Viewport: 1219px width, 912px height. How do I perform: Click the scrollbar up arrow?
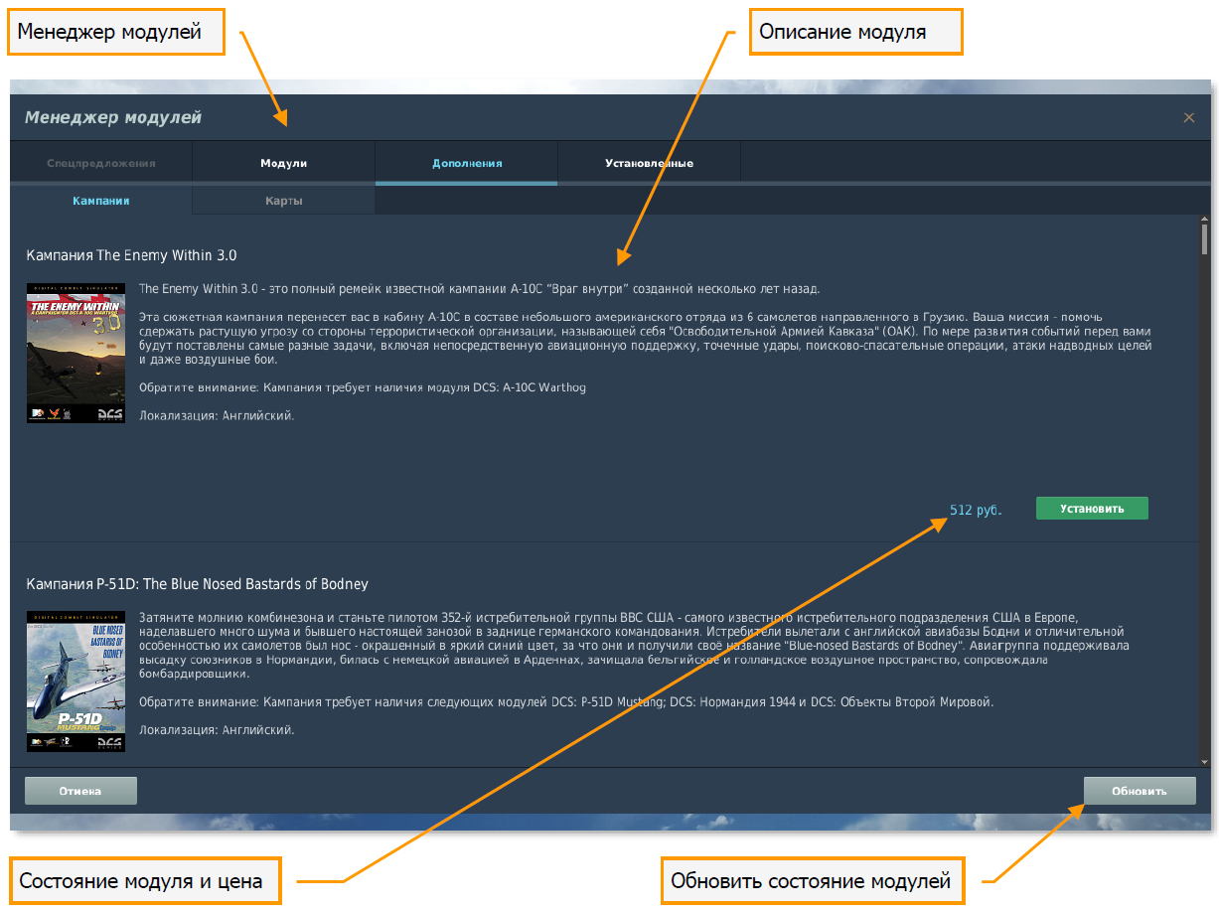click(x=1204, y=221)
